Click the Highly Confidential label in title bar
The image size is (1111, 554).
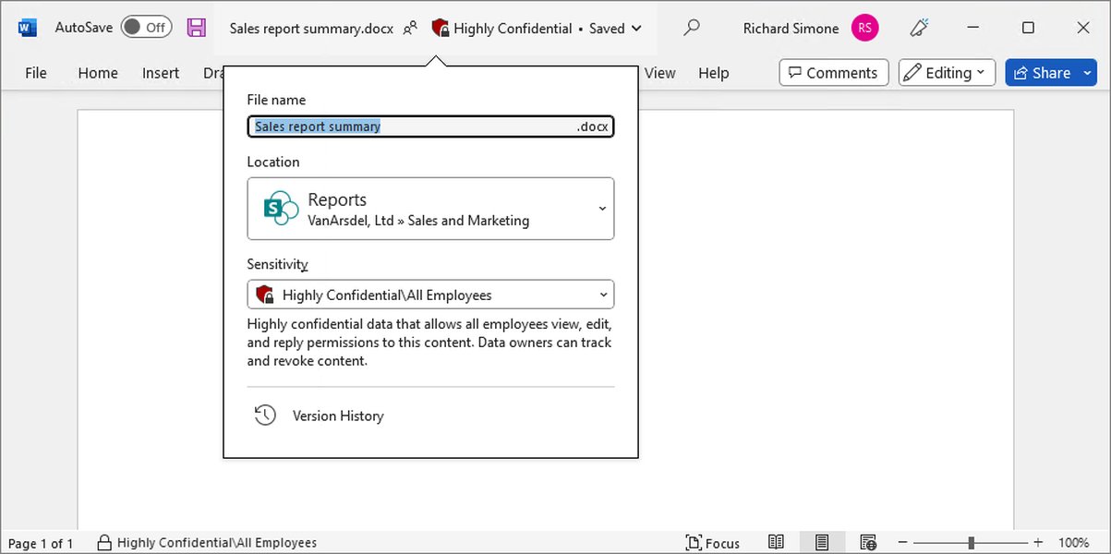tap(513, 29)
